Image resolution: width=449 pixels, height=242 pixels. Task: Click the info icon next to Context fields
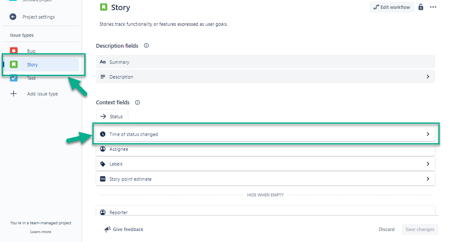(137, 102)
